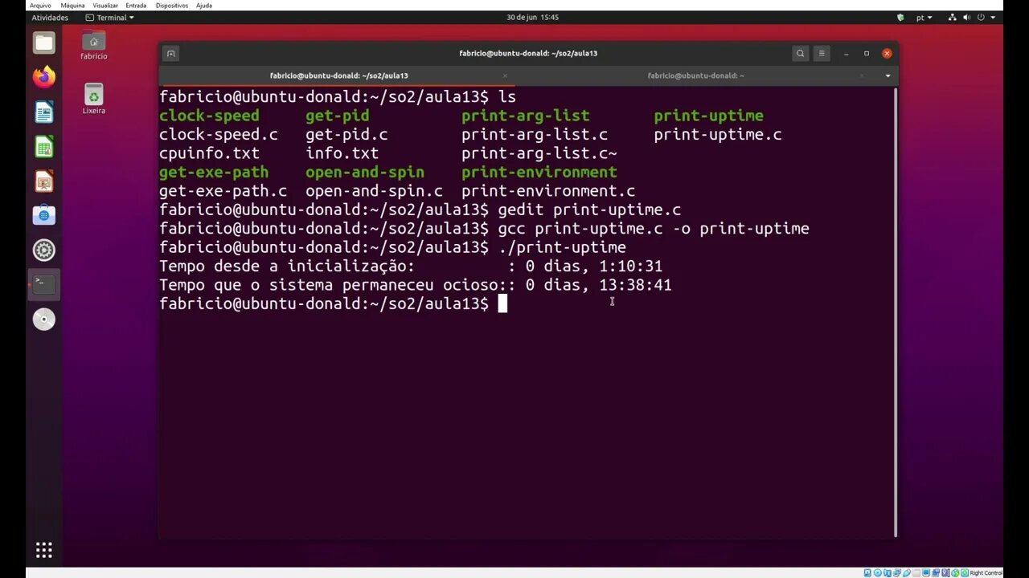Switch to the ~/so2/aula13 terminal tab
The width and height of the screenshot is (1029, 578).
click(338, 75)
